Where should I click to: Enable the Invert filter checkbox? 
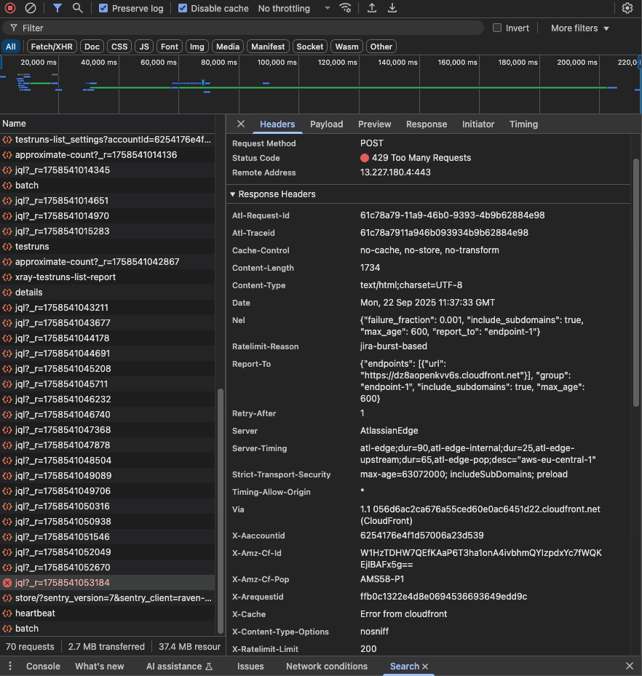click(497, 28)
